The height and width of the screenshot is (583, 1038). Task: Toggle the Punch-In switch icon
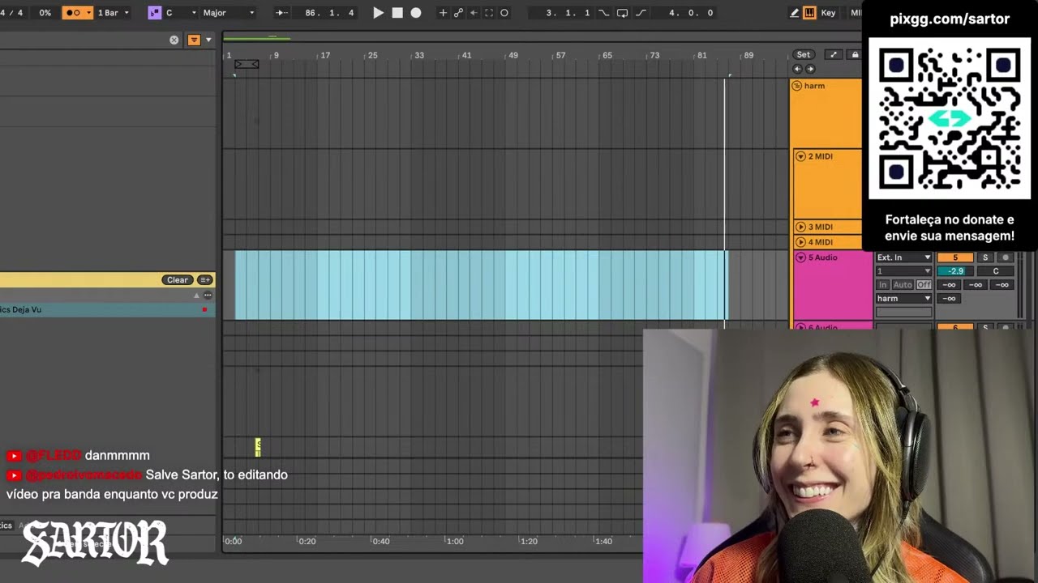[x=603, y=13]
